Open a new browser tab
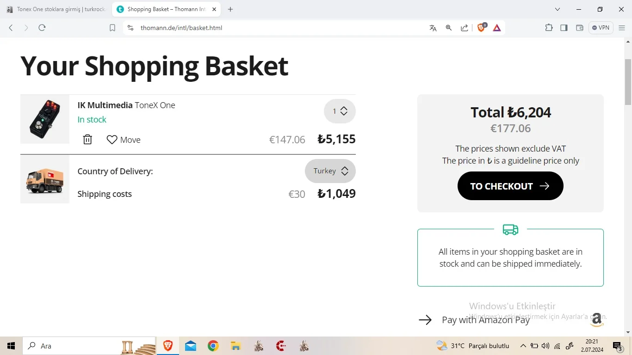The image size is (632, 355). click(x=230, y=9)
